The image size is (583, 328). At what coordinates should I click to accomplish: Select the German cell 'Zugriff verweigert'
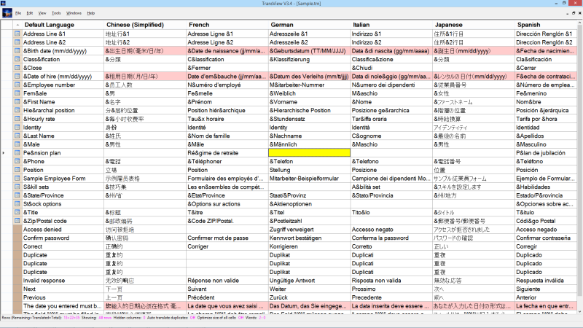click(309, 230)
